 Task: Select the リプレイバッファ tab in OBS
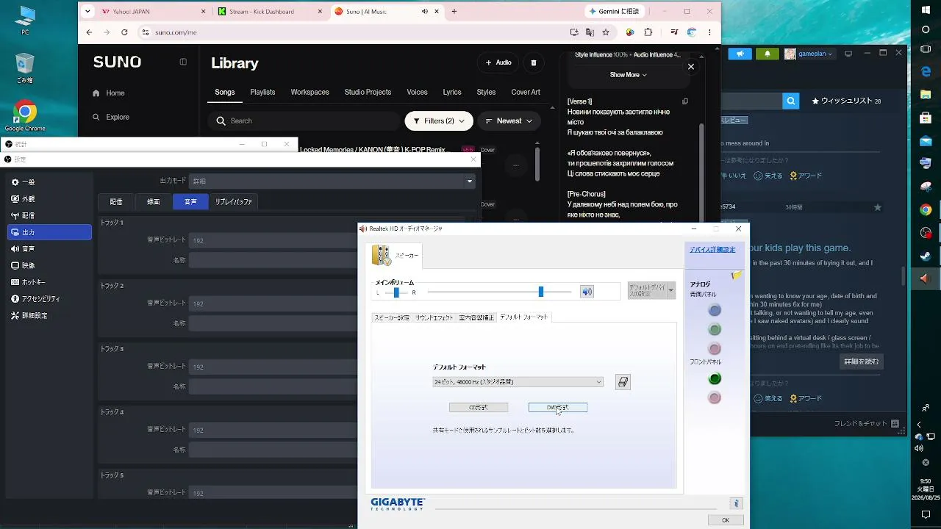coord(234,201)
